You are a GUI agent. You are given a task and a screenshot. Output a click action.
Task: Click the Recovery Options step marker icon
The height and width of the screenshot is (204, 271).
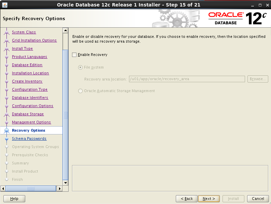[x=6, y=131]
